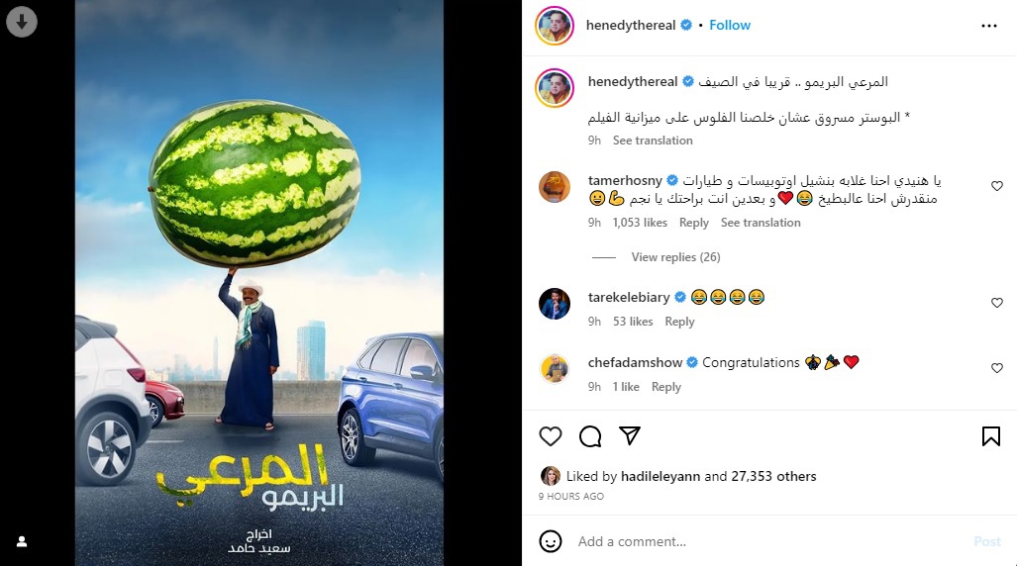1017x566 pixels.
Task: Save post with the bookmark icon
Action: coord(990,436)
